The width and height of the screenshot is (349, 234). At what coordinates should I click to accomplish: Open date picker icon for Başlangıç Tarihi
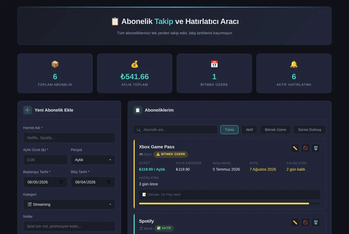(61, 182)
